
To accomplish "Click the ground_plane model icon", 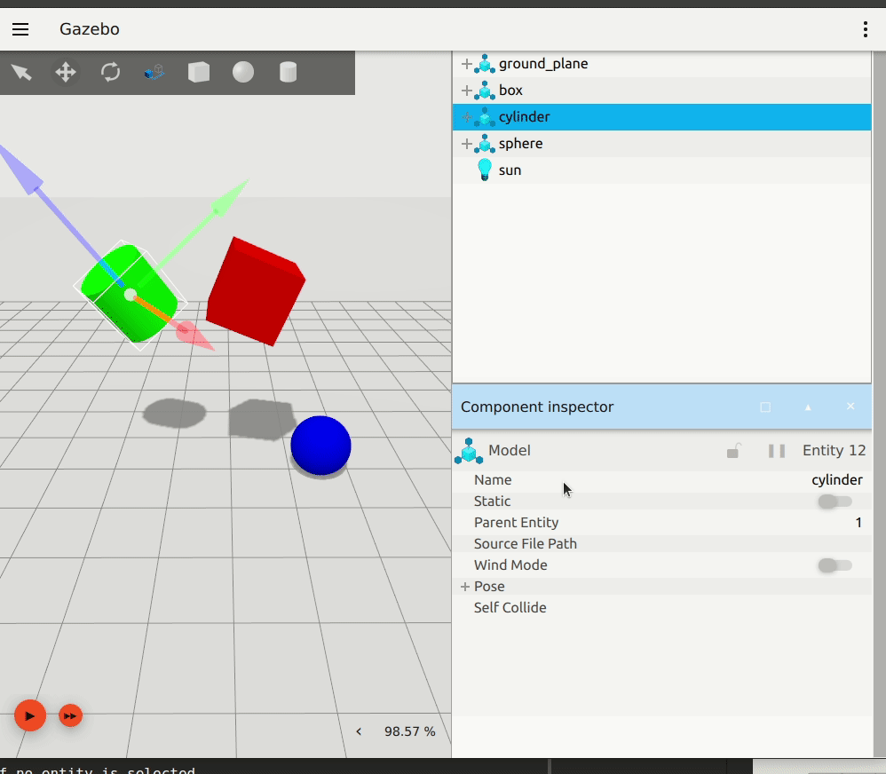I will (x=485, y=64).
